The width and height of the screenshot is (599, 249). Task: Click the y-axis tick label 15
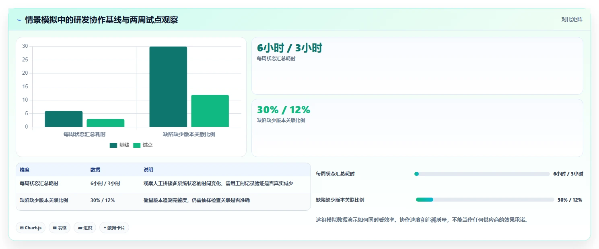(25, 86)
